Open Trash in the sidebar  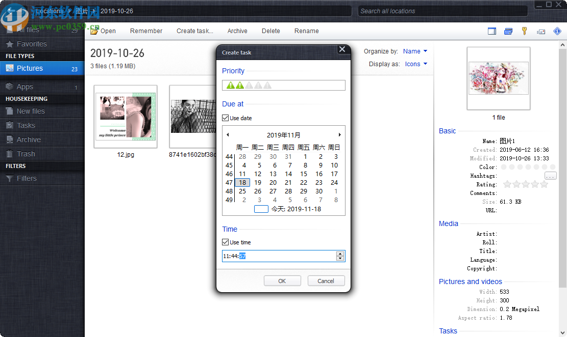pyautogui.click(x=42, y=154)
